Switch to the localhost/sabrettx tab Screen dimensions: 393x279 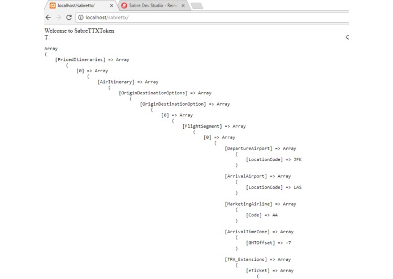pos(80,6)
